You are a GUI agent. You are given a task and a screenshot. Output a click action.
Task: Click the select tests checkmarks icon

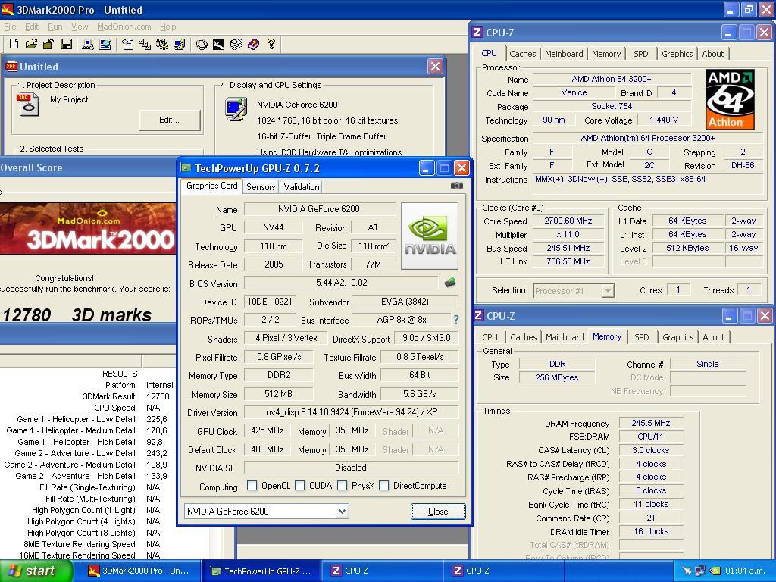(145, 45)
